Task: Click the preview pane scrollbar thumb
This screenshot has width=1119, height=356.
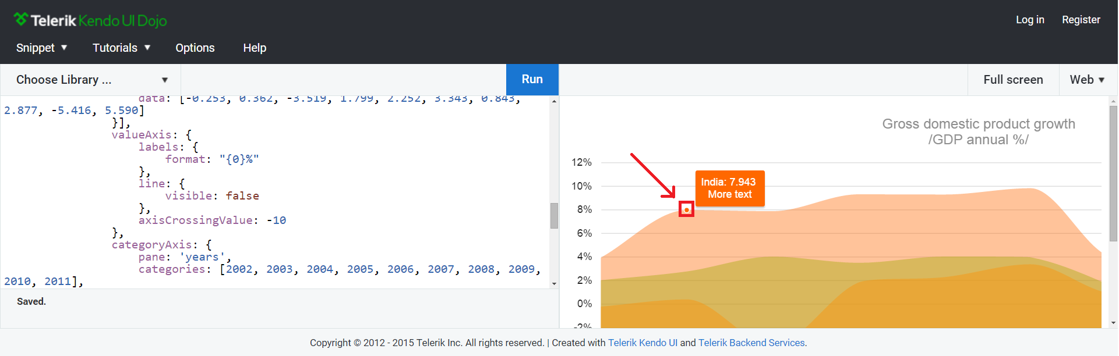Action: (1113, 173)
